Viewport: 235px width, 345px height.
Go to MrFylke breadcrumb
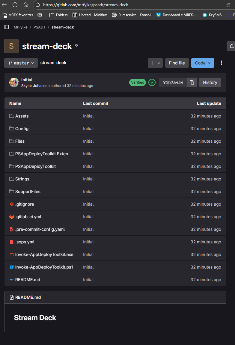tap(21, 27)
